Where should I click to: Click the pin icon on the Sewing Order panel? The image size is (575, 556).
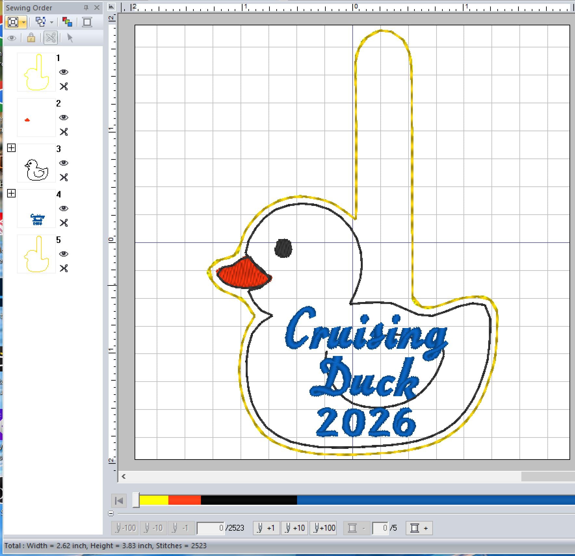coord(86,7)
